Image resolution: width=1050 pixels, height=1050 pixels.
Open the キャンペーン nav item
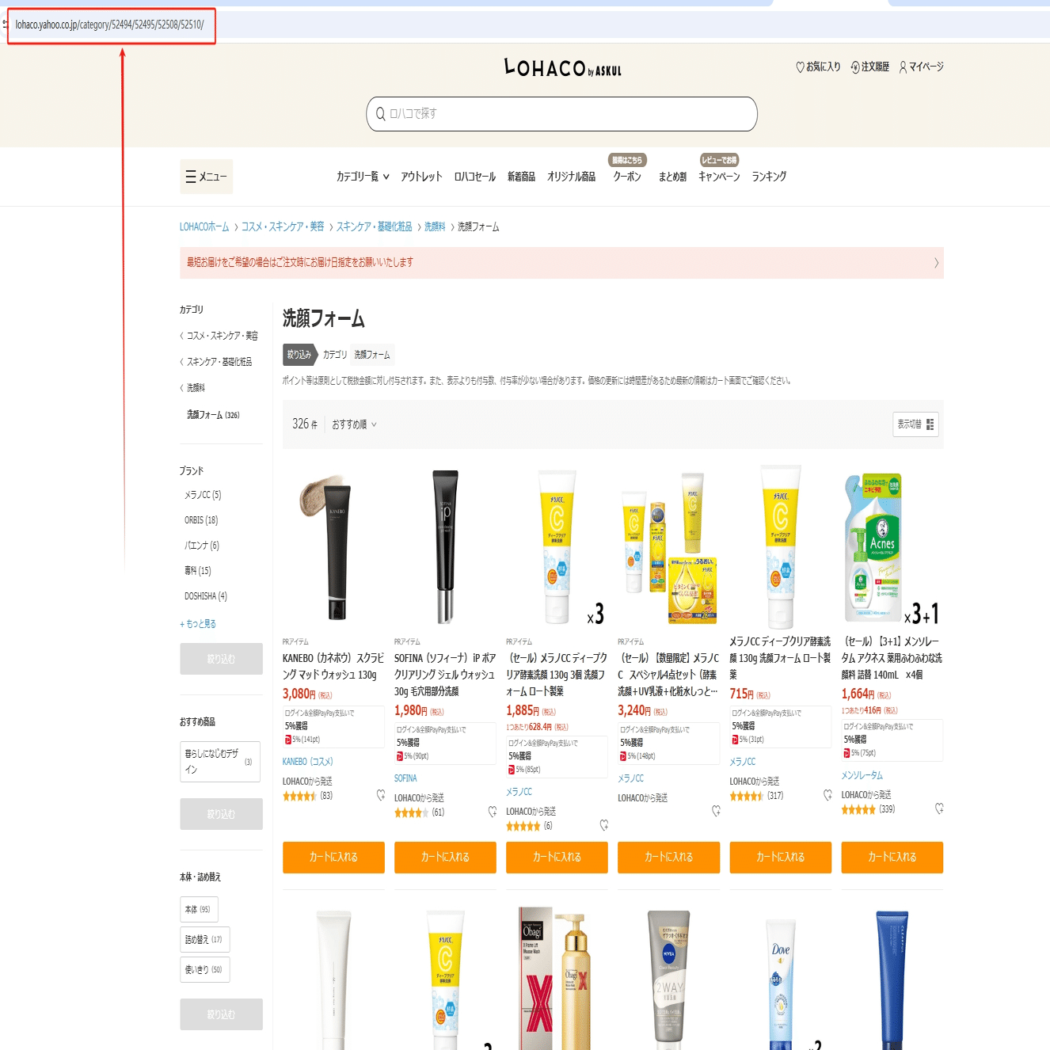click(x=719, y=177)
